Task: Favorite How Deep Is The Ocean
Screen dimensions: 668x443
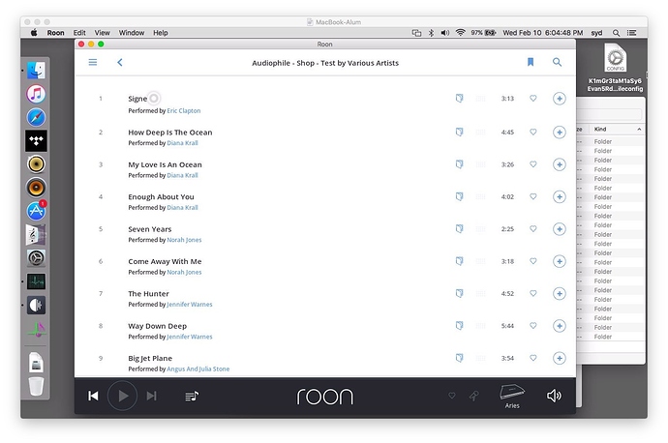Action: pyautogui.click(x=533, y=132)
